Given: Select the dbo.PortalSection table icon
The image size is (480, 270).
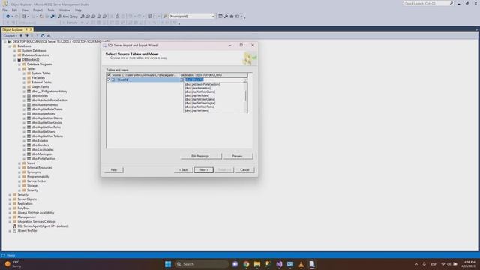Looking at the screenshot, I should (x=28, y=158).
